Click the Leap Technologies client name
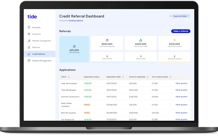This screenshot has height=136, width=218. 69,83
